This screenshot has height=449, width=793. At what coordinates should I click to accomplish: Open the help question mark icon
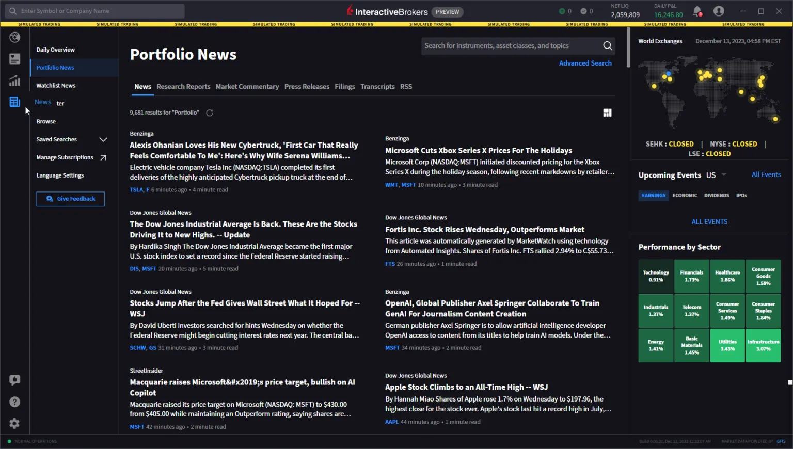point(14,402)
